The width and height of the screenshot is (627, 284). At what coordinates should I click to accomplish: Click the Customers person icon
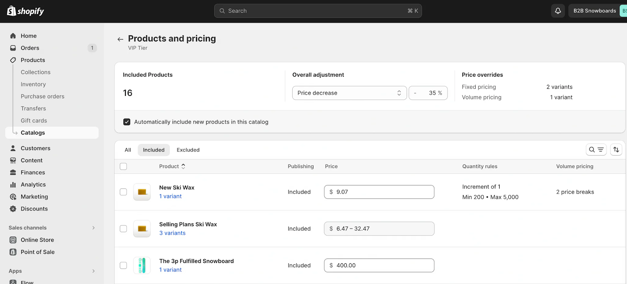13,148
